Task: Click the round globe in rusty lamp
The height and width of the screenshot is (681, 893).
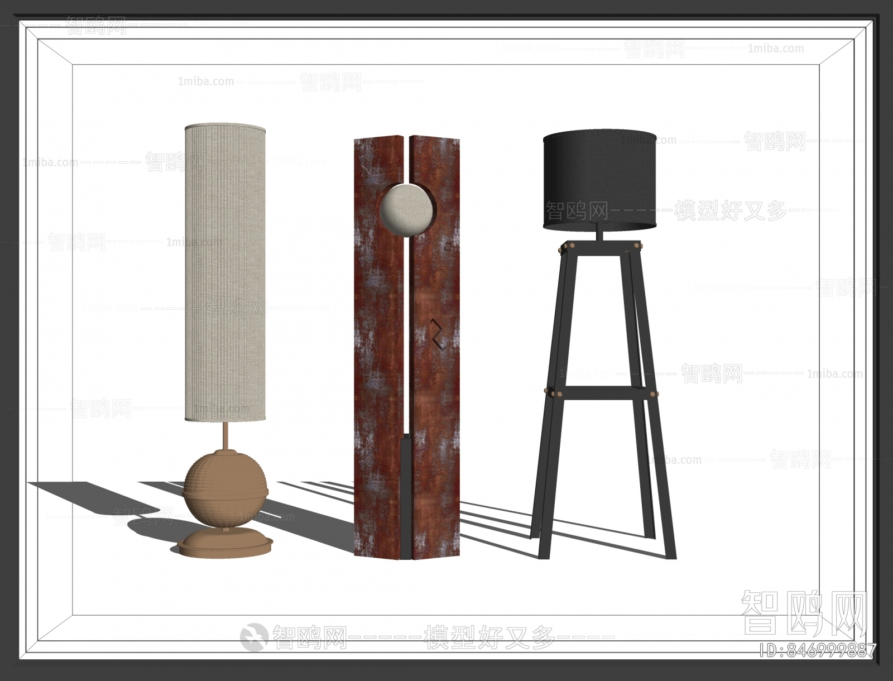Action: (406, 211)
